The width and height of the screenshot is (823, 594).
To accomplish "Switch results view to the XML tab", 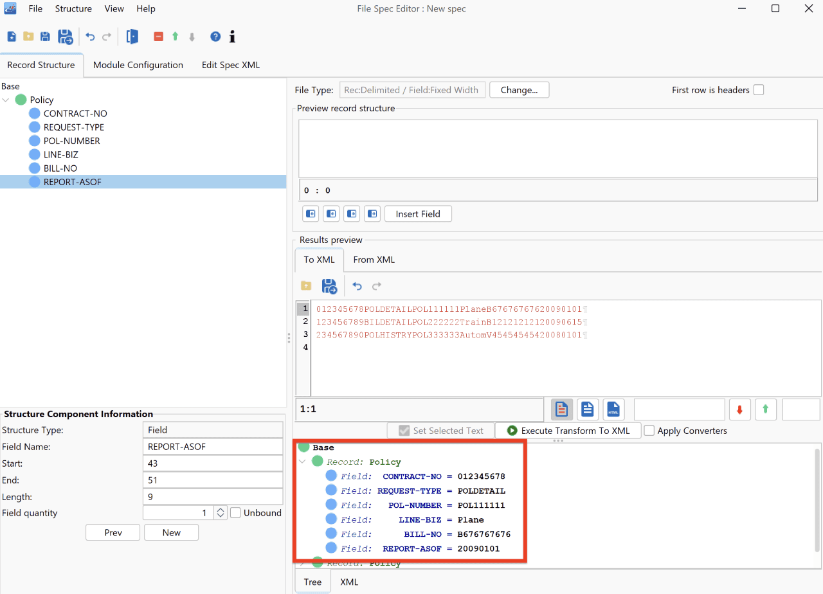I will (349, 582).
